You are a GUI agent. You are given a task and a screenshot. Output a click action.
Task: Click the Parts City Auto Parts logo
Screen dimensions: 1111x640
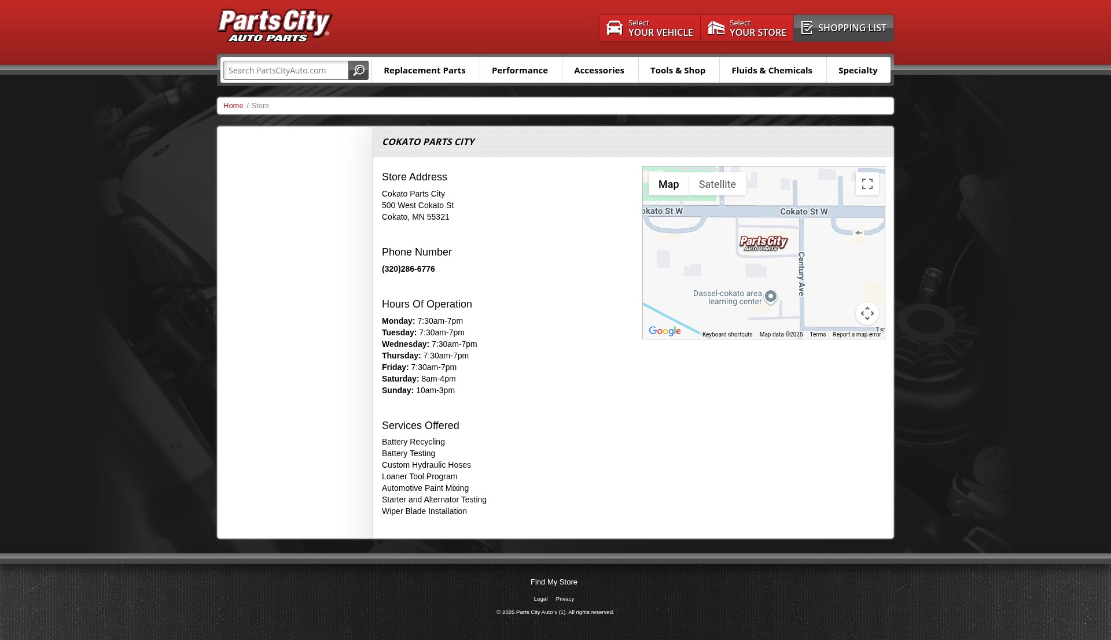pyautogui.click(x=274, y=26)
